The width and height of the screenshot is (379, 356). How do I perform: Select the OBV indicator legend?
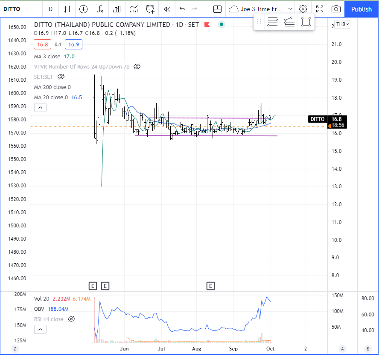39,309
